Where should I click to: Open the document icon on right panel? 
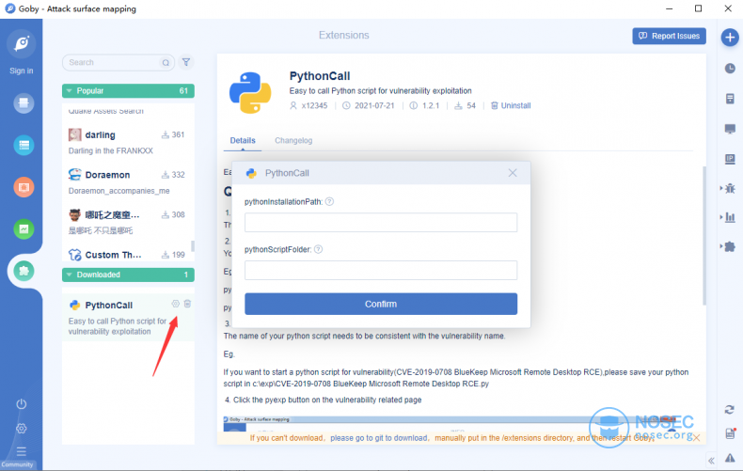coord(730,99)
